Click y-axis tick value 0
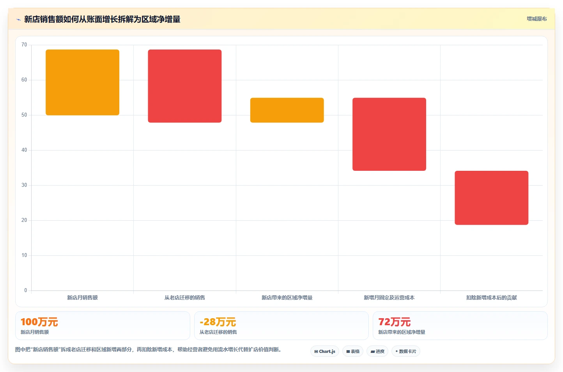Image resolution: width=563 pixels, height=372 pixels. 26,291
